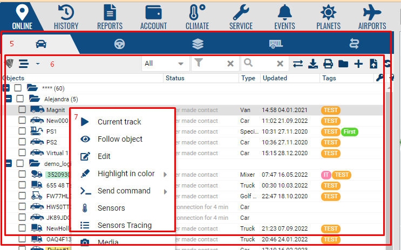Tick the Magnit object checkbox
Viewport: 401px width, 250px height.
click(22, 109)
